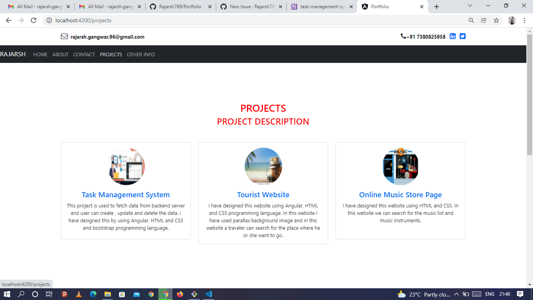Open the tab search chevron
533x300 pixels.
click(x=469, y=6)
